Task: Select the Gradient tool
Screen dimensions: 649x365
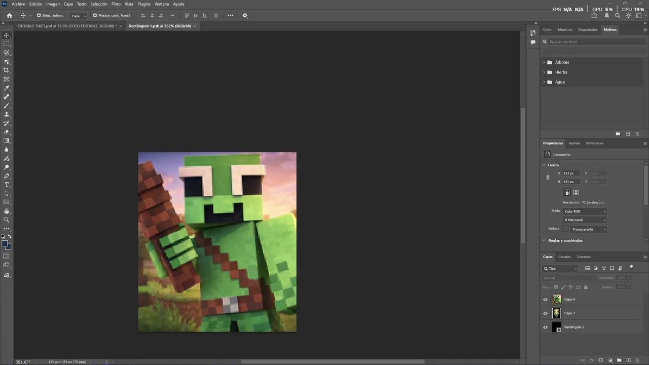Action: [7, 141]
